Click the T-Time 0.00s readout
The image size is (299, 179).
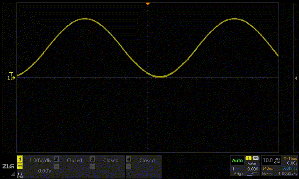click(x=291, y=161)
